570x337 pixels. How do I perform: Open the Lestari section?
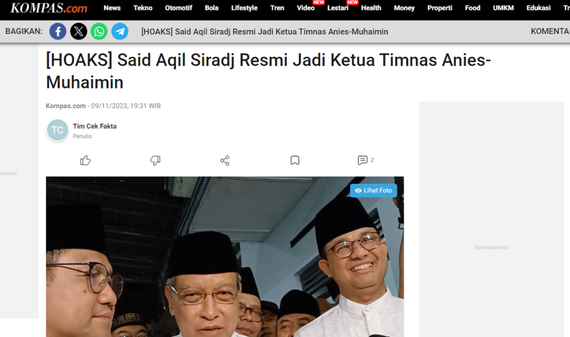tap(338, 8)
